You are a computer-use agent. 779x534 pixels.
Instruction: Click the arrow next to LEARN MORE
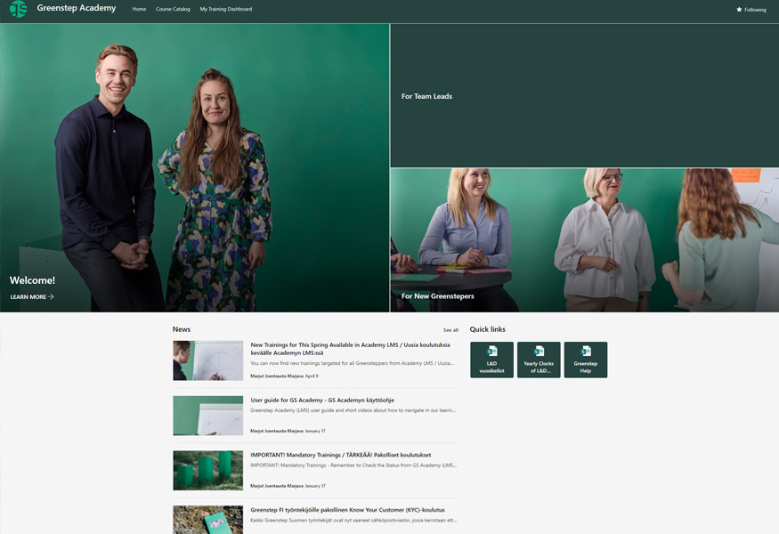click(52, 297)
